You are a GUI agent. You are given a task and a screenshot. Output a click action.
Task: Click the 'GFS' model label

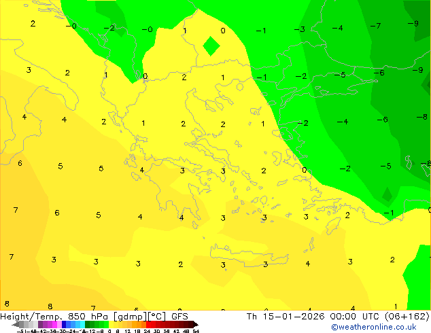tap(179, 317)
